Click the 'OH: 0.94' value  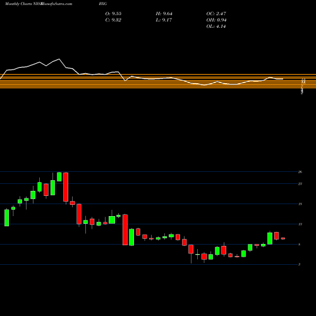pos(216,20)
